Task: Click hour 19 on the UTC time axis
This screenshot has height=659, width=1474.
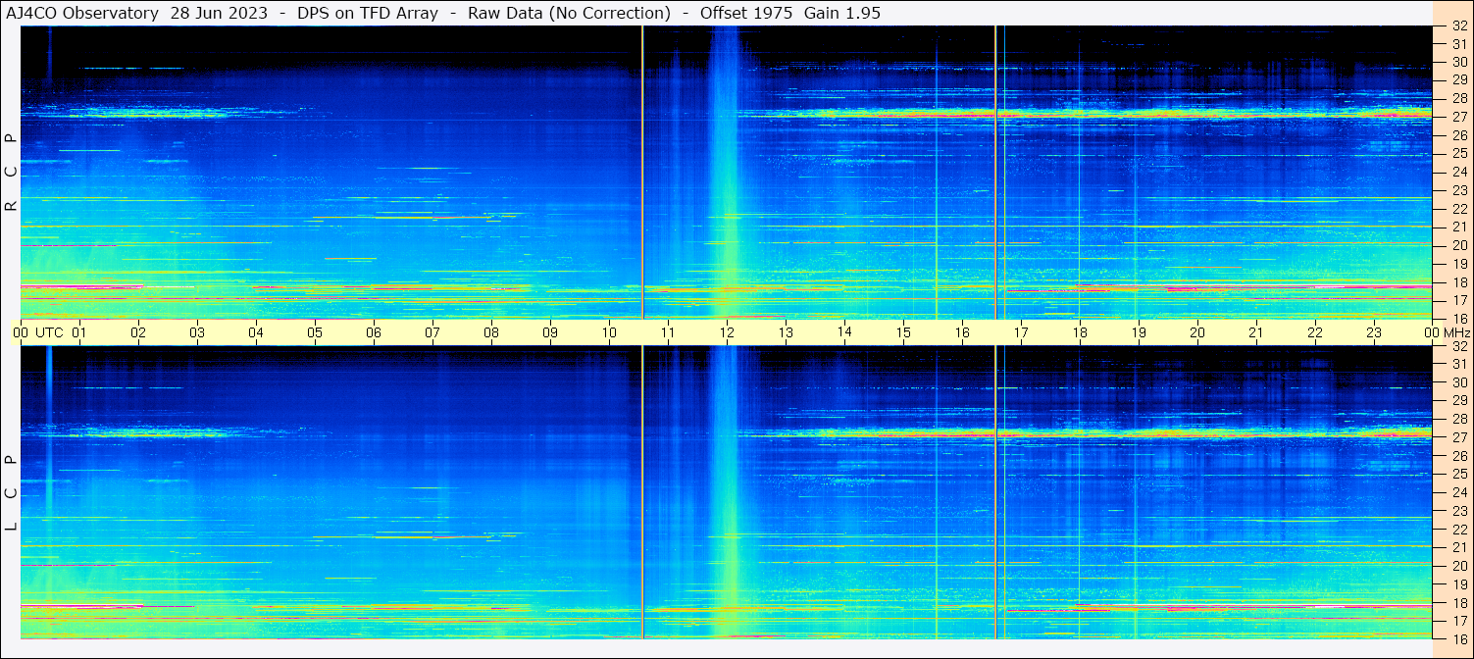Action: [x=1139, y=332]
